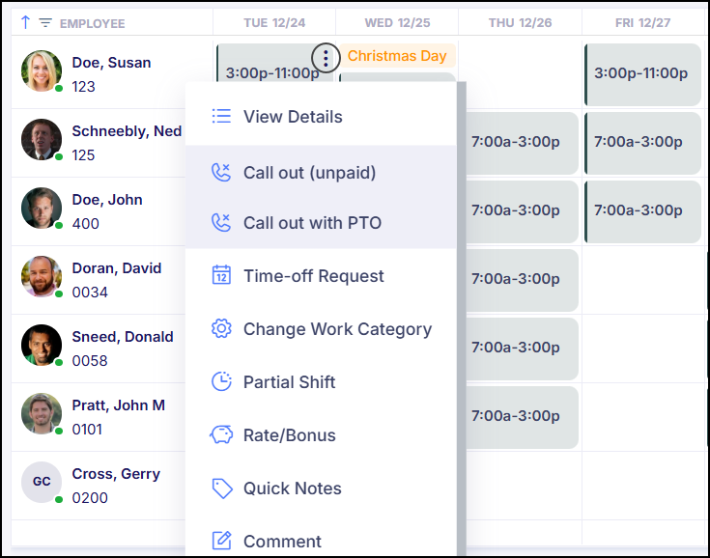This screenshot has width=710, height=558.
Task: Click the Quick Notes tag icon
Action: tap(221, 488)
